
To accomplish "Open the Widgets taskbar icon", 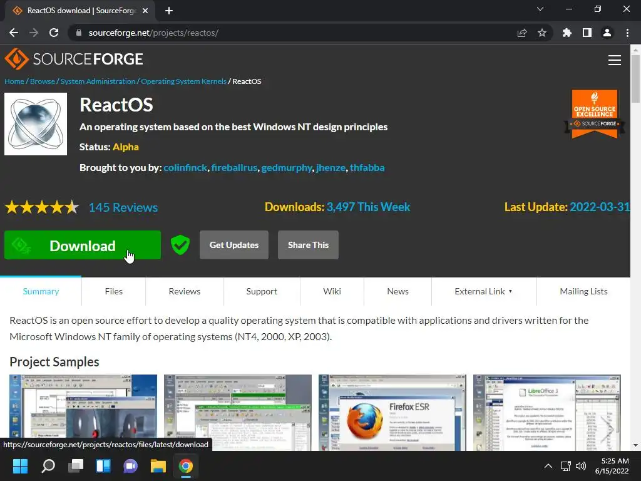I will (103, 466).
